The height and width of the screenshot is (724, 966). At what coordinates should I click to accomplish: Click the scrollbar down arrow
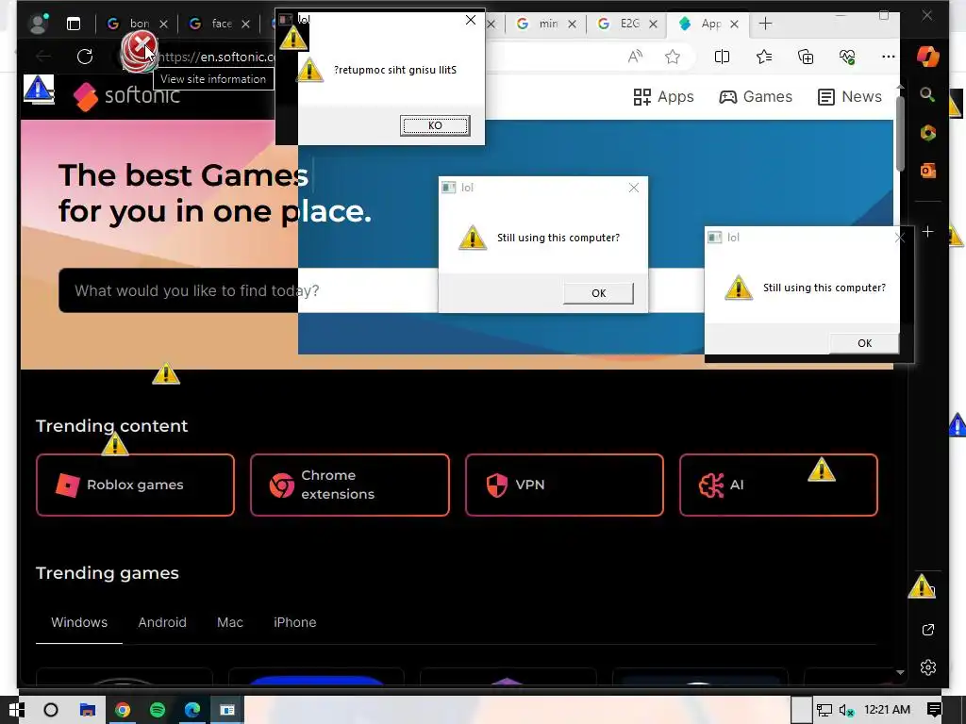tap(900, 672)
